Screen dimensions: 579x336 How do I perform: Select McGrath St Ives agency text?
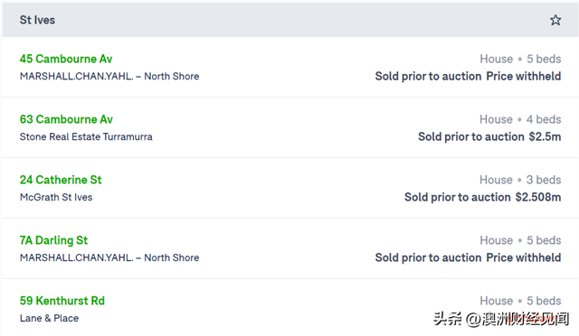56,197
